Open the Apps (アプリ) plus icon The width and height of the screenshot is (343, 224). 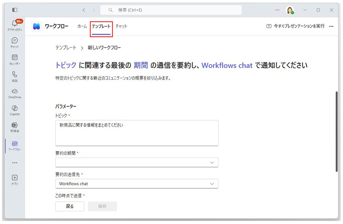pos(15,180)
